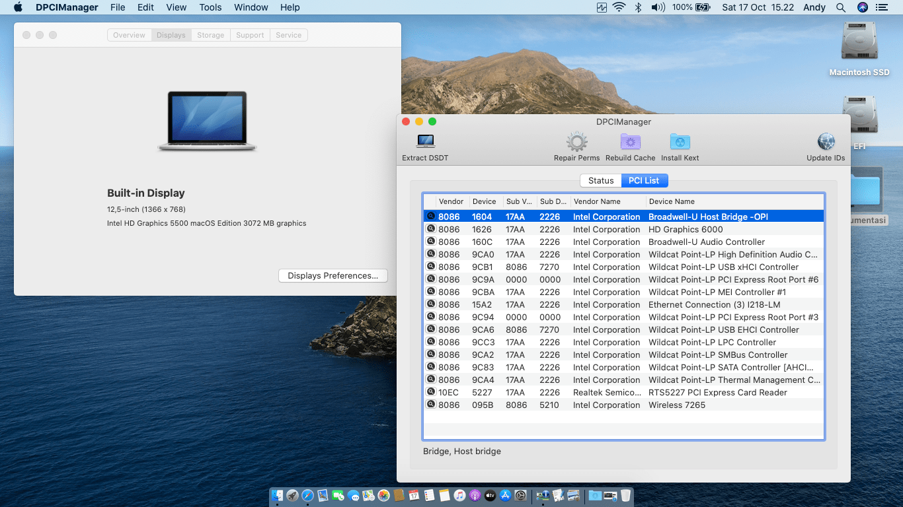The height and width of the screenshot is (507, 903).
Task: Click the Displays Preferences button
Action: coord(333,276)
